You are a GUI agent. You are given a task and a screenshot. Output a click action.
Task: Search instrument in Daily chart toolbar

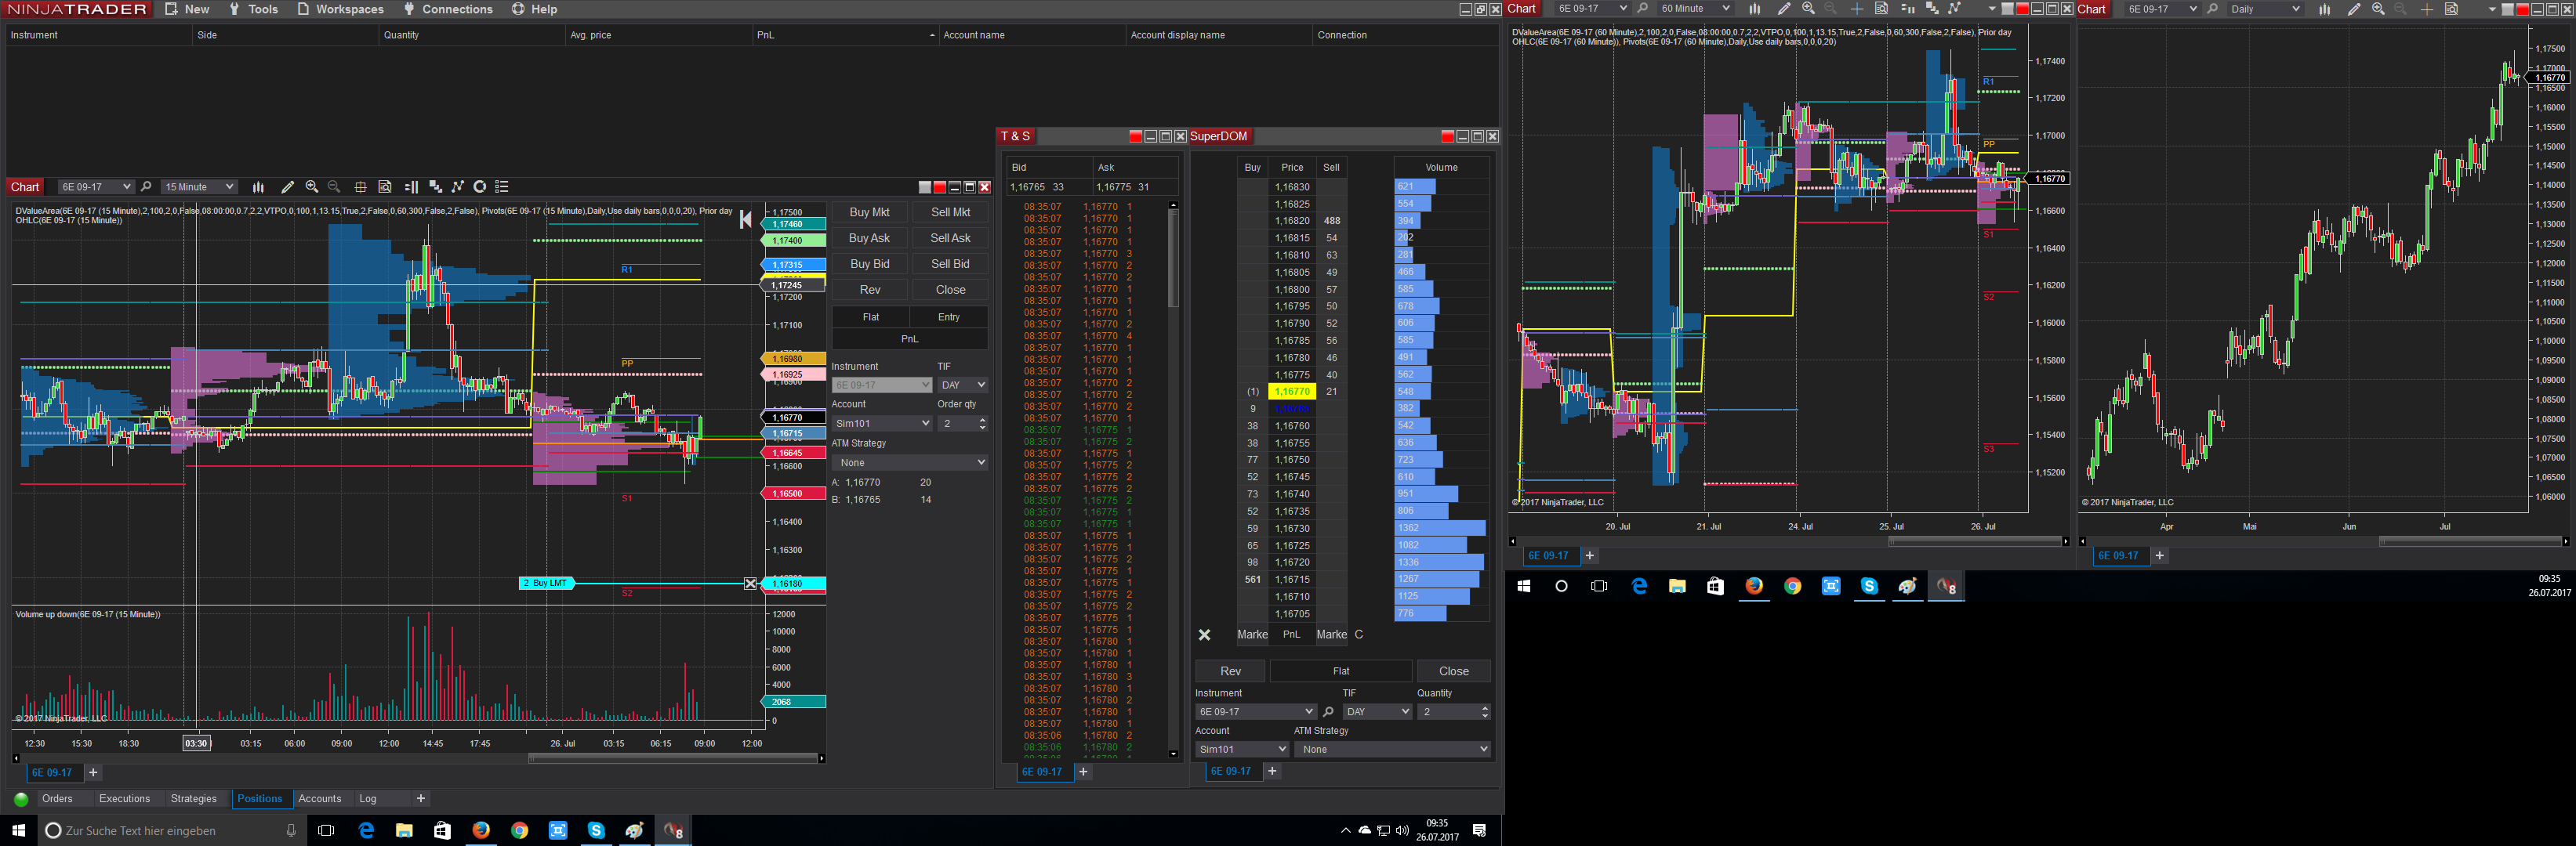click(2212, 9)
